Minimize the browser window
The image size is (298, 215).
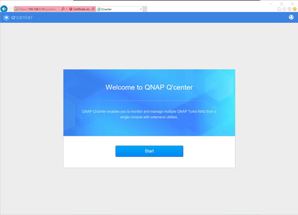(x=271, y=3)
